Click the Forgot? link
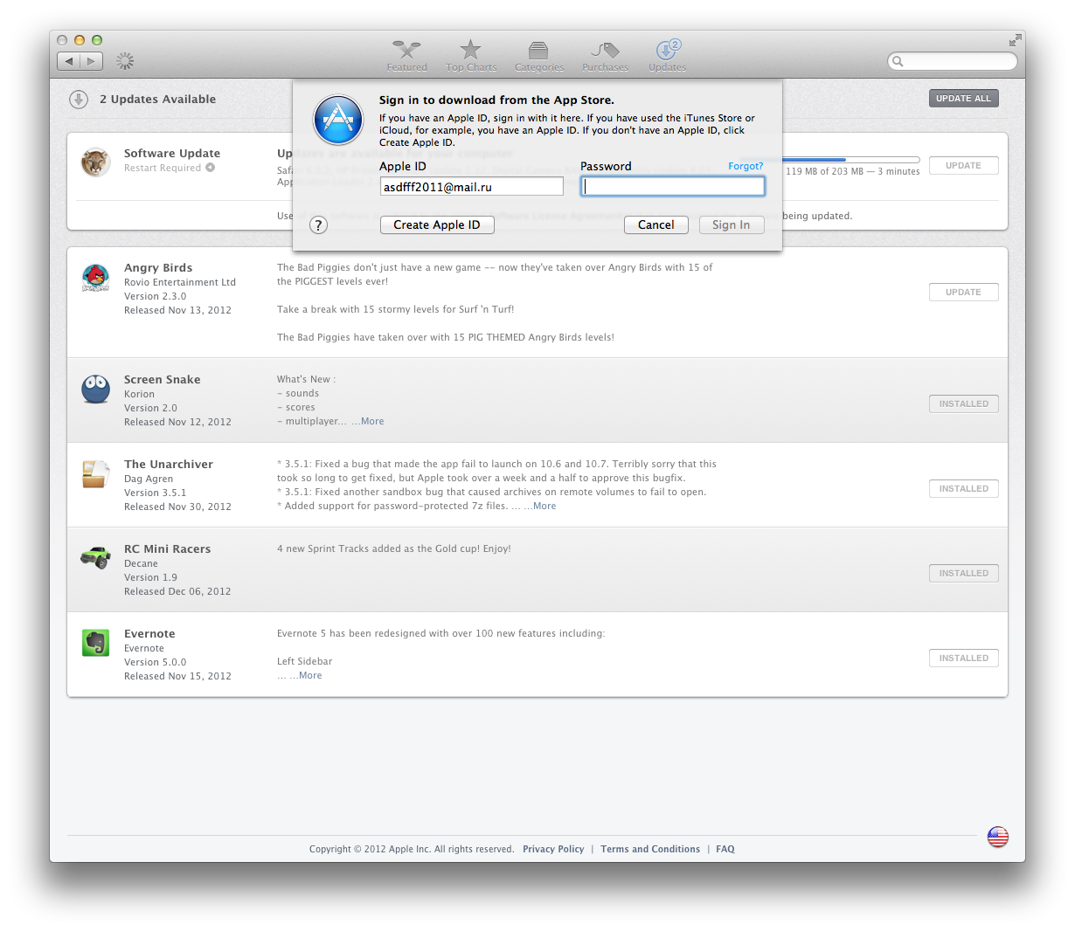This screenshot has height=931, width=1075. click(746, 166)
